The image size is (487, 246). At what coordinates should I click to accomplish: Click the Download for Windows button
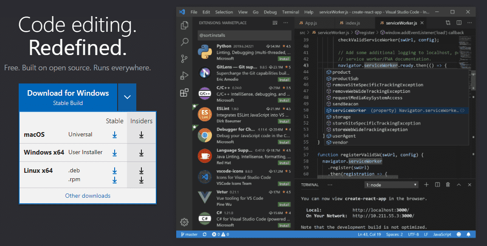[x=68, y=97]
